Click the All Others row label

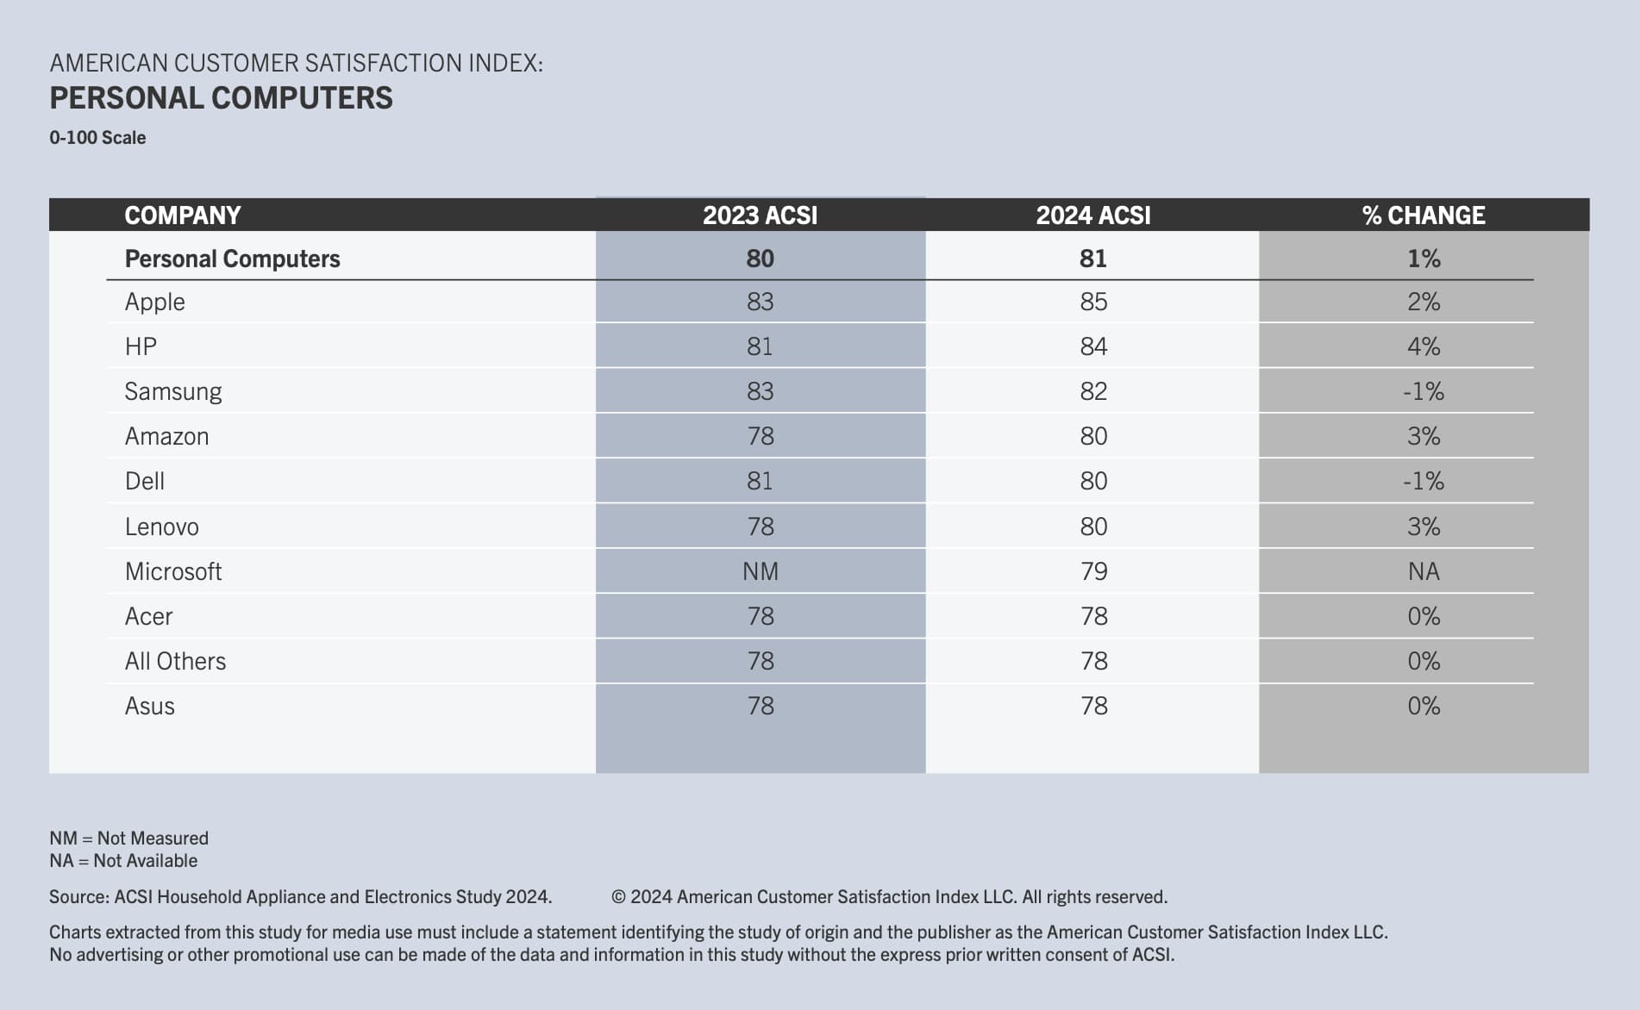tap(175, 661)
